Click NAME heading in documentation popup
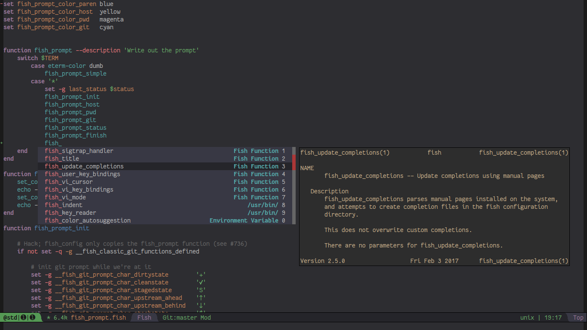 (307, 168)
